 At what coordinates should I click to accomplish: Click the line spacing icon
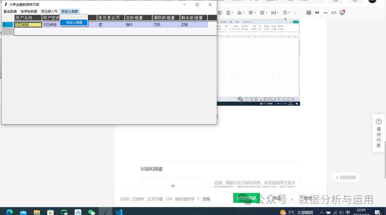262,13
